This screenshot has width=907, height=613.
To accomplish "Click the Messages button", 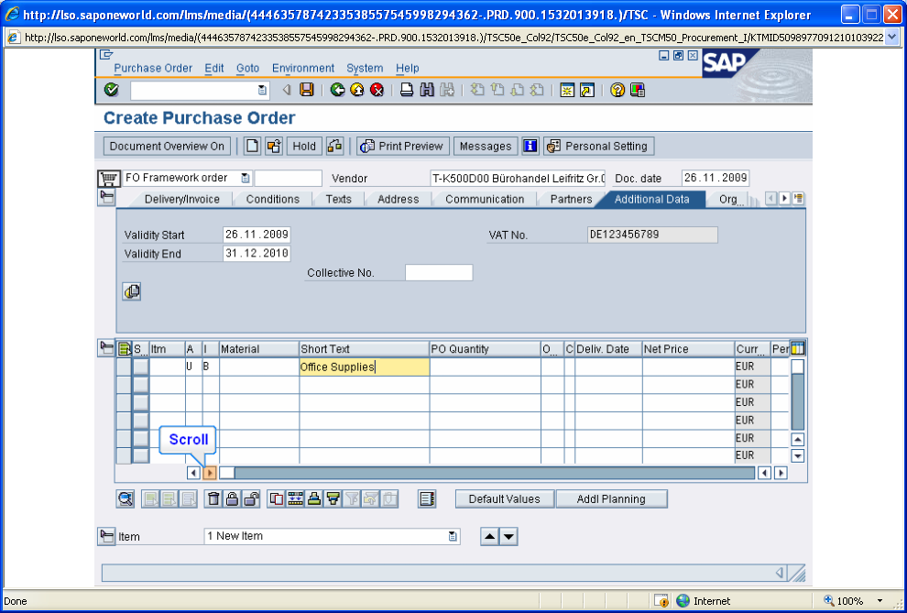I will coord(486,147).
